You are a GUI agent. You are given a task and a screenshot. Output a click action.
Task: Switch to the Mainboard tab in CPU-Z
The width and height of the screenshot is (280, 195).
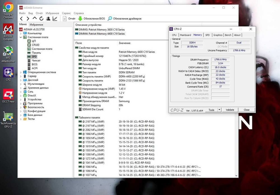[185, 35]
